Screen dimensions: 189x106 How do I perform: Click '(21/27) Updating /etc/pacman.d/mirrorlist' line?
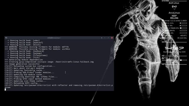click(59, 86)
